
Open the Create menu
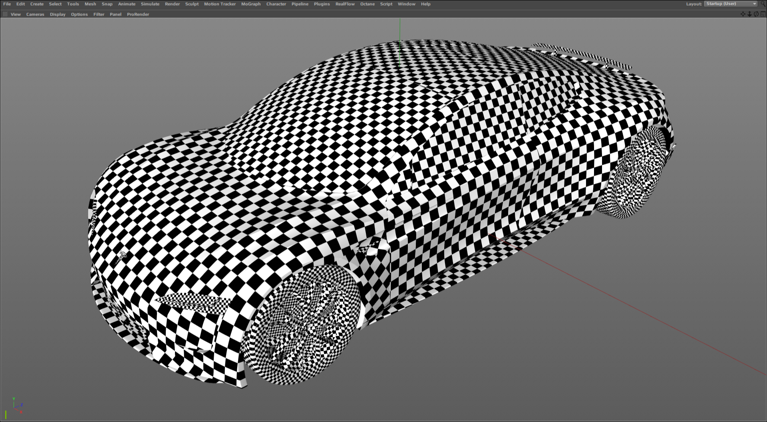37,4
